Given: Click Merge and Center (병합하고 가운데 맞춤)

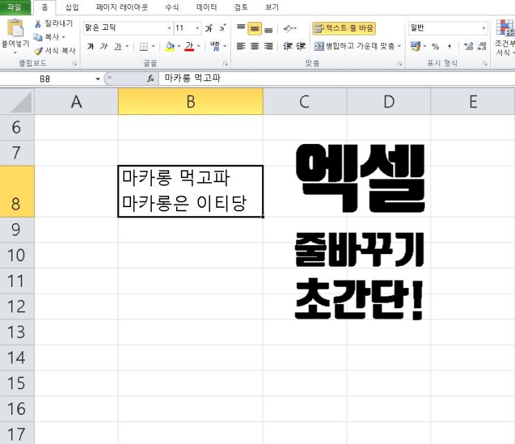Looking at the screenshot, I should pos(354,46).
